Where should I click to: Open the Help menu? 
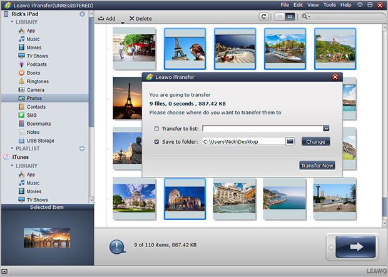(345, 5)
